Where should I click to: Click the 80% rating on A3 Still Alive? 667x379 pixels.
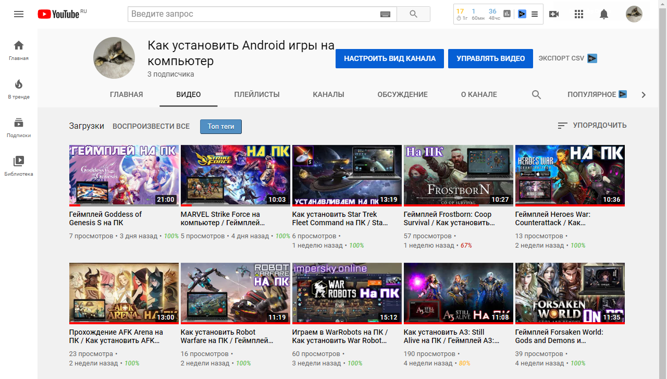point(465,363)
